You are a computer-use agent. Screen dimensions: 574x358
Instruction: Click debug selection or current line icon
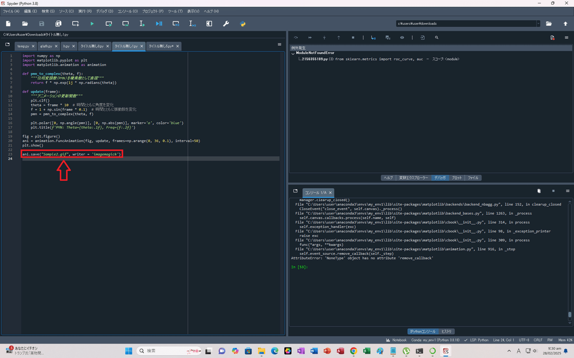[x=192, y=23]
